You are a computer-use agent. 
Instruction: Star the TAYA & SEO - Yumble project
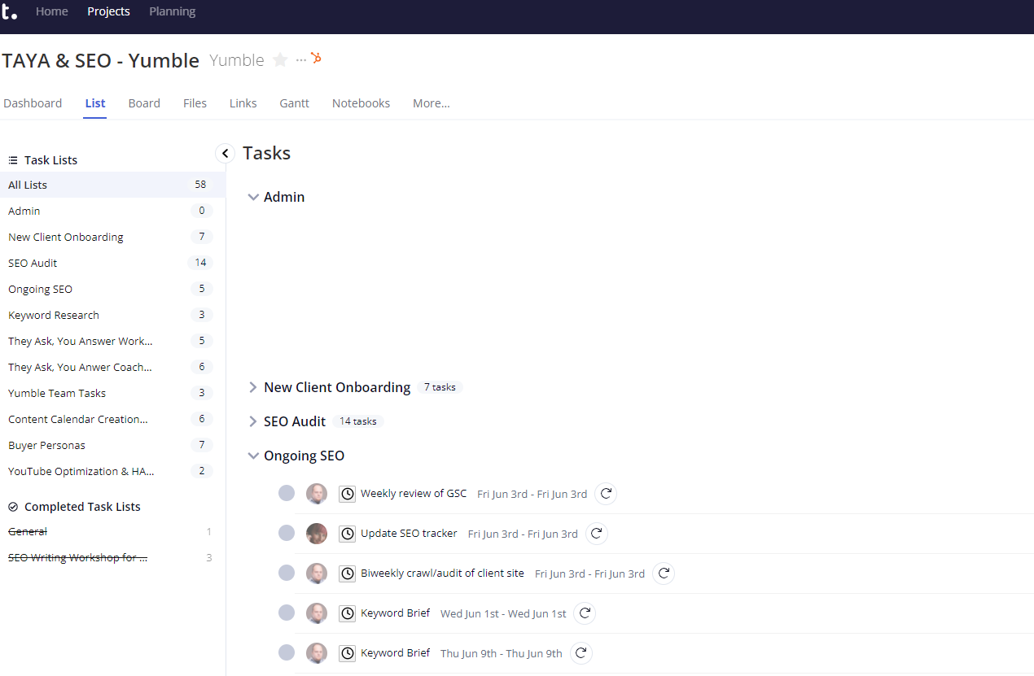point(280,59)
